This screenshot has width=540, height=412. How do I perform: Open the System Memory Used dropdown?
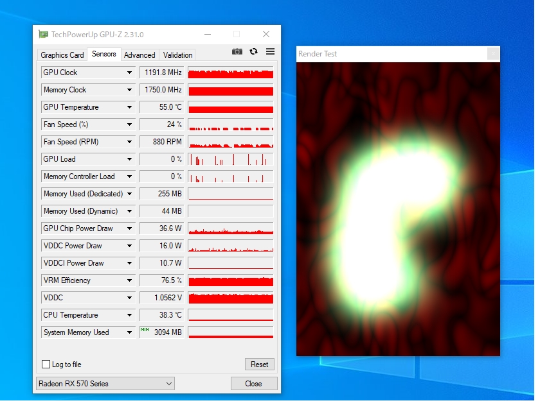[129, 332]
